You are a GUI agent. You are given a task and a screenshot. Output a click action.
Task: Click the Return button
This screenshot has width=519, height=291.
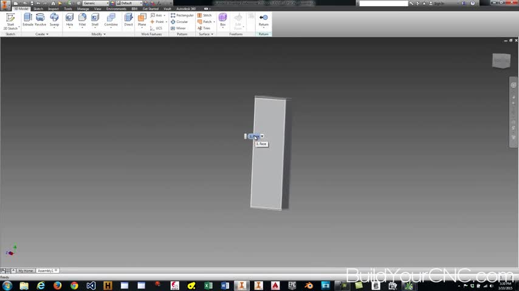[x=264, y=20]
